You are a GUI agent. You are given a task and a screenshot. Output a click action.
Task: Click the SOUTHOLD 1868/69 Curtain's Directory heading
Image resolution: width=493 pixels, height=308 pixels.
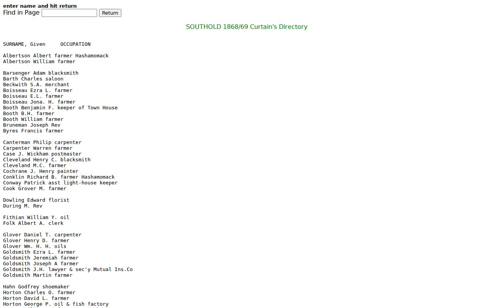click(246, 27)
